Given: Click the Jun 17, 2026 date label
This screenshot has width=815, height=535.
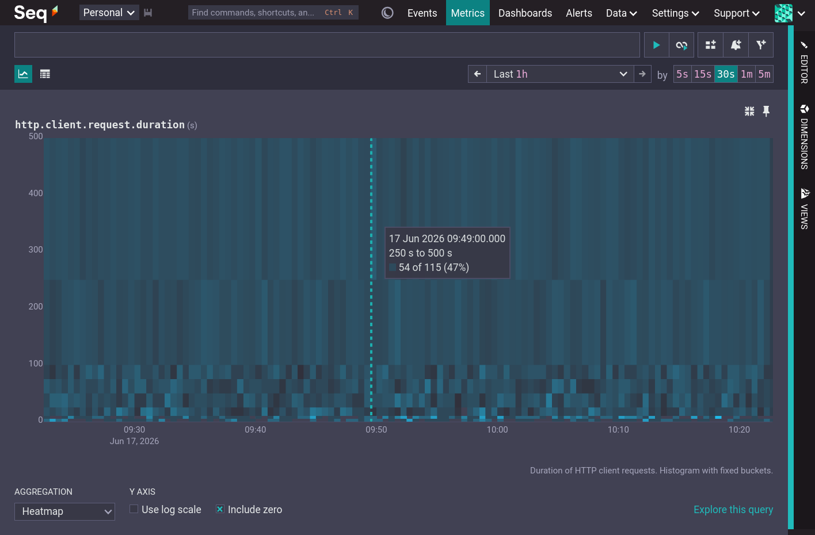Looking at the screenshot, I should (134, 441).
